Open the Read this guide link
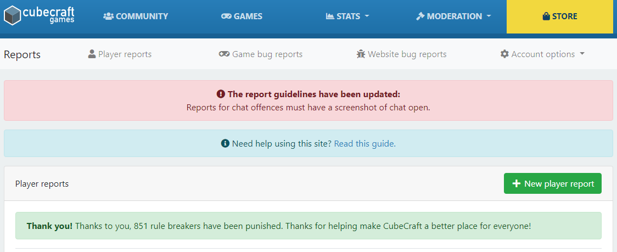Viewport: 617px width, 252px height. (x=365, y=144)
